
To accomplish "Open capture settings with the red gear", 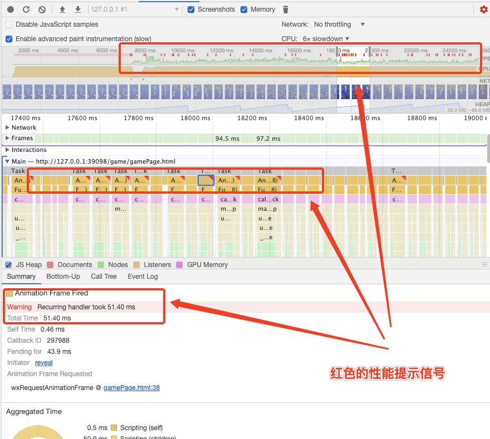I will 483,9.
